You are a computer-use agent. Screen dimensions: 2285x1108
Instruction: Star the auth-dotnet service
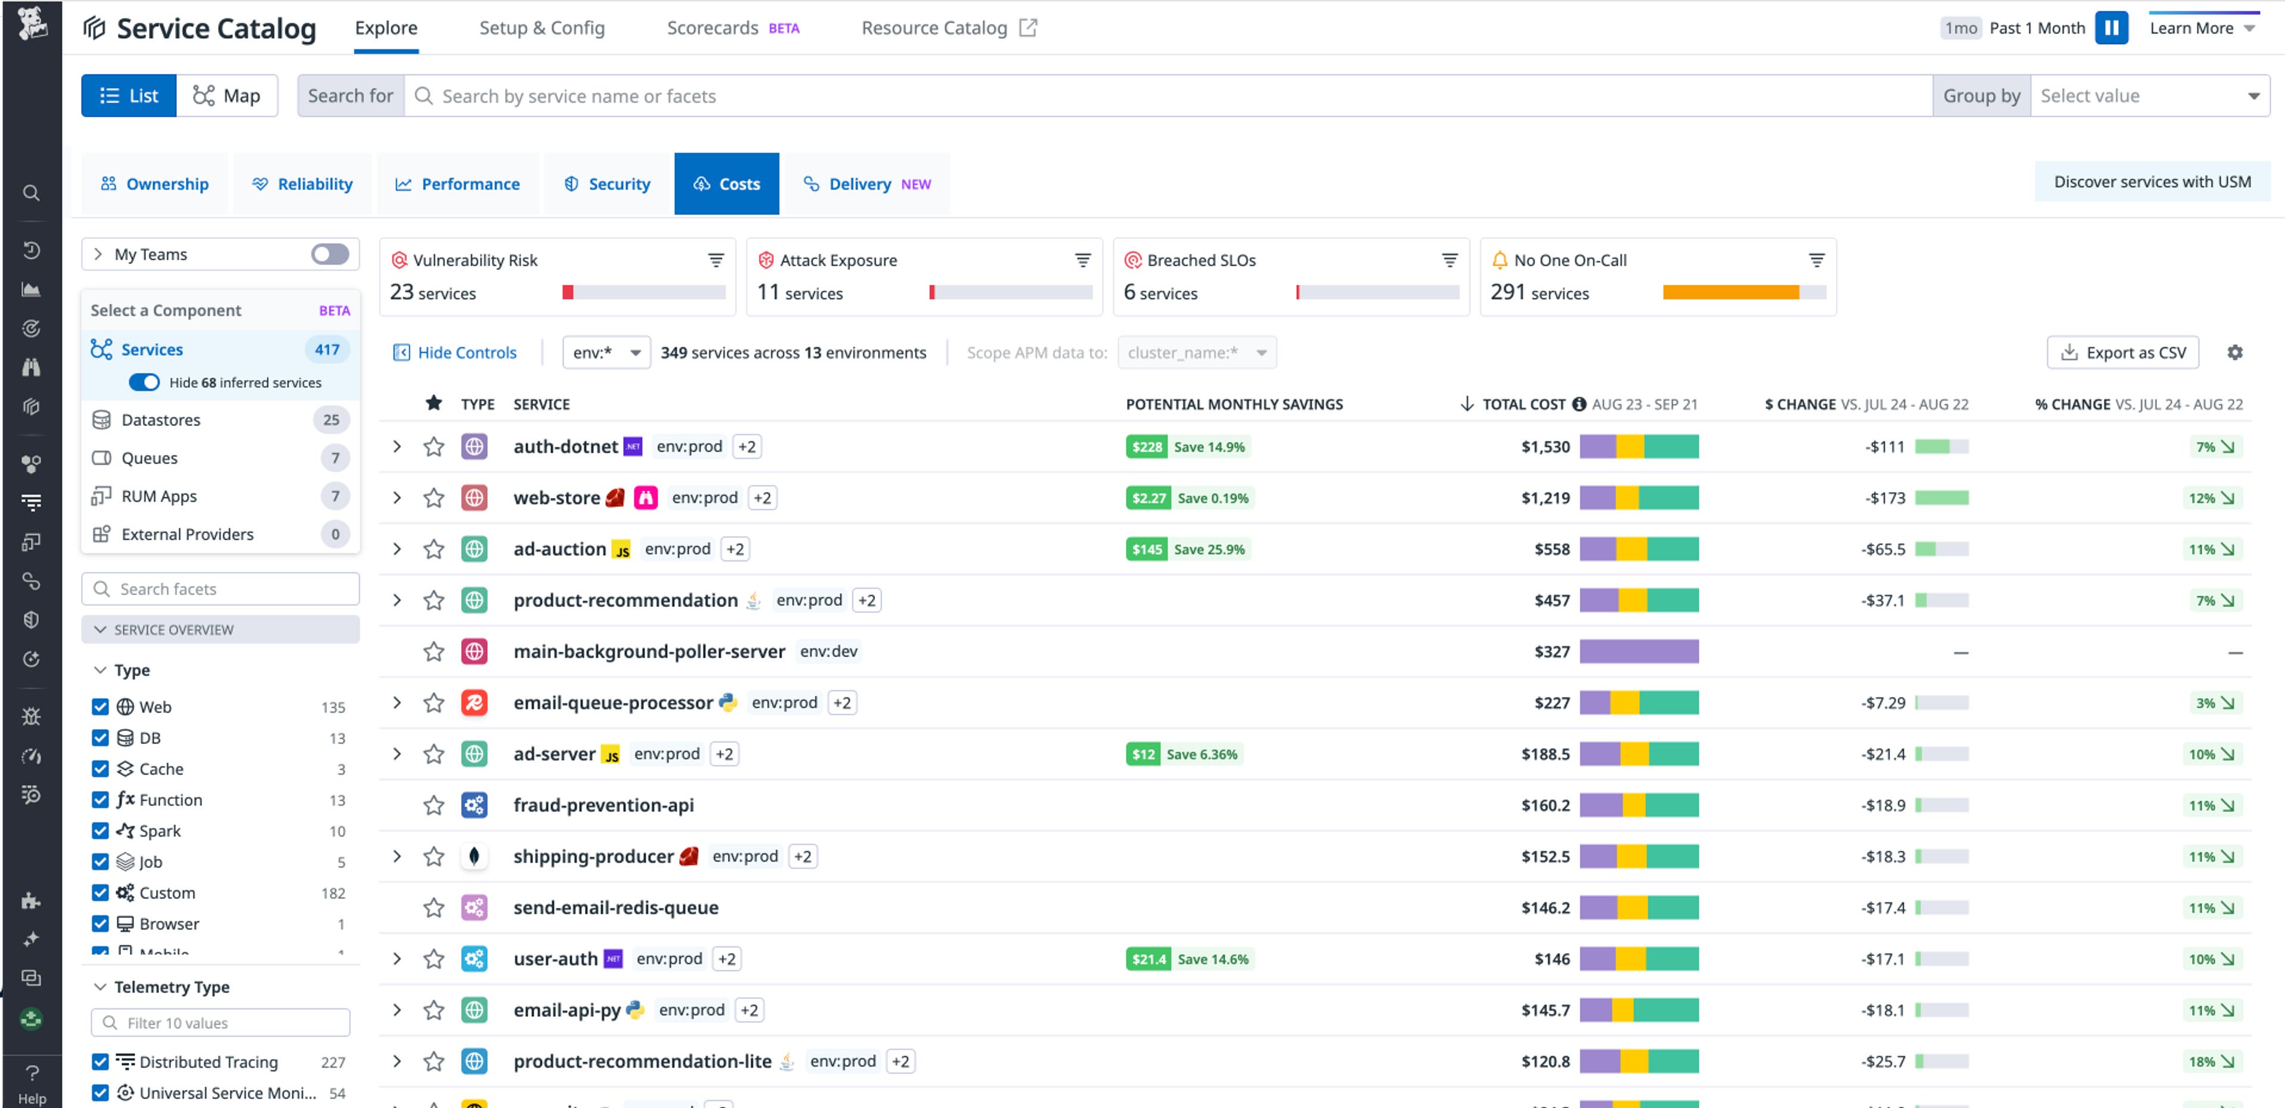coord(434,446)
